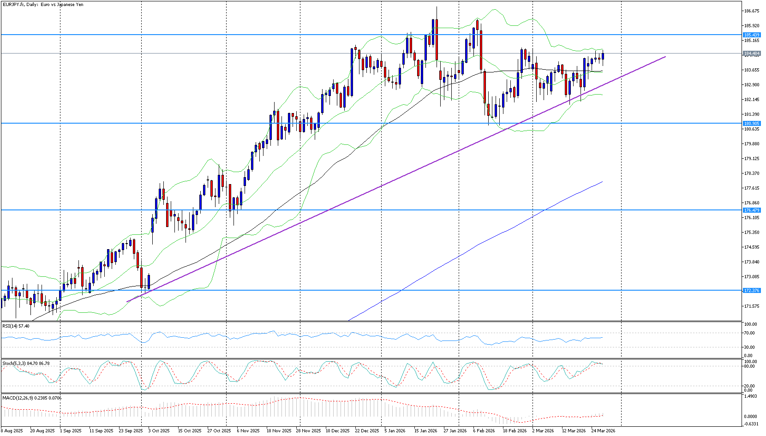Click the 180.905 horizontal level price tag
Viewport: 766px width, 436px height.
point(751,124)
